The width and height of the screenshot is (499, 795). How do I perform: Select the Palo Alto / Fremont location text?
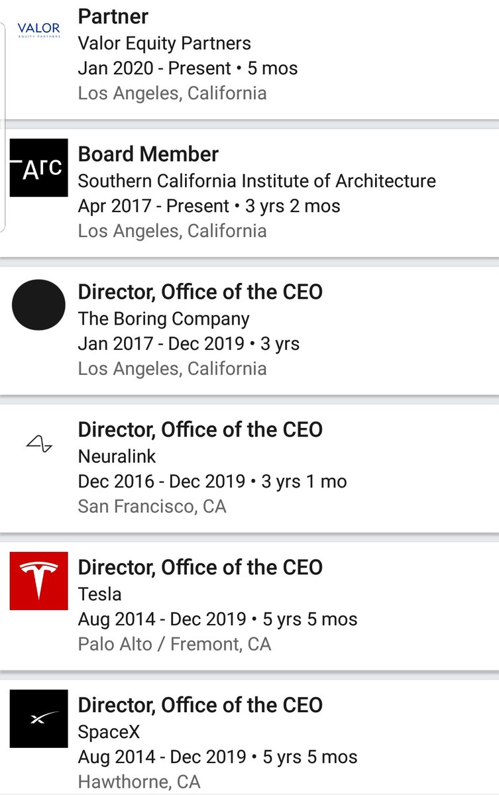(x=174, y=644)
